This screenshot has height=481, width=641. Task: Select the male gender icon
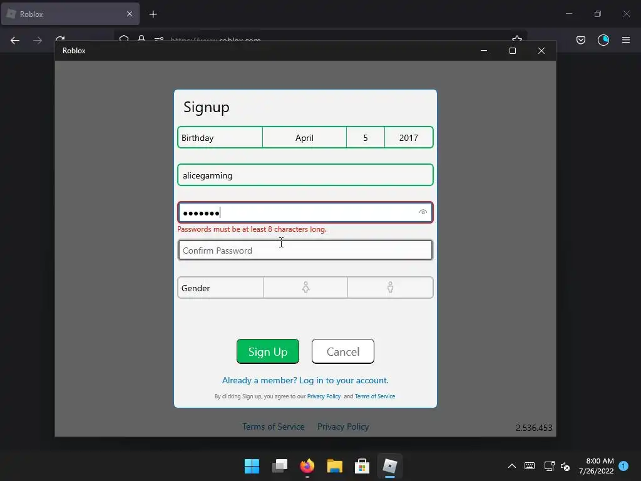390,287
